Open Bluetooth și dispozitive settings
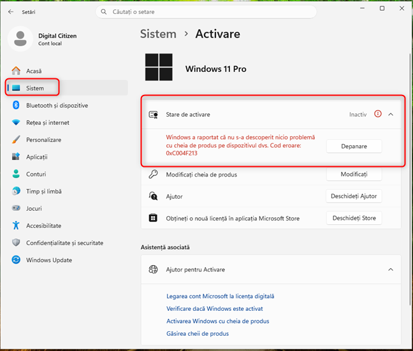The image size is (413, 351). click(x=67, y=105)
